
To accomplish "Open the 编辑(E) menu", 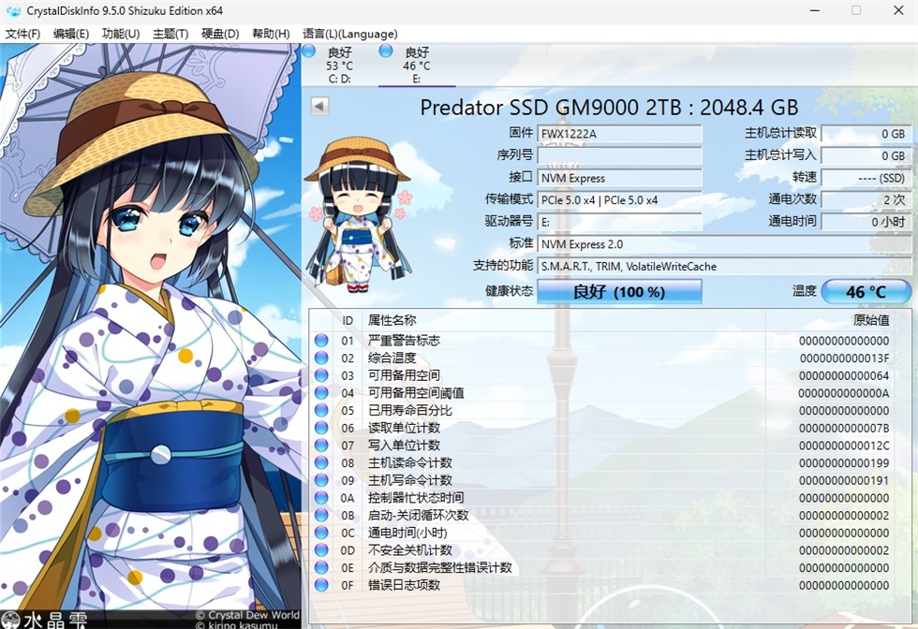I will 71,34.
